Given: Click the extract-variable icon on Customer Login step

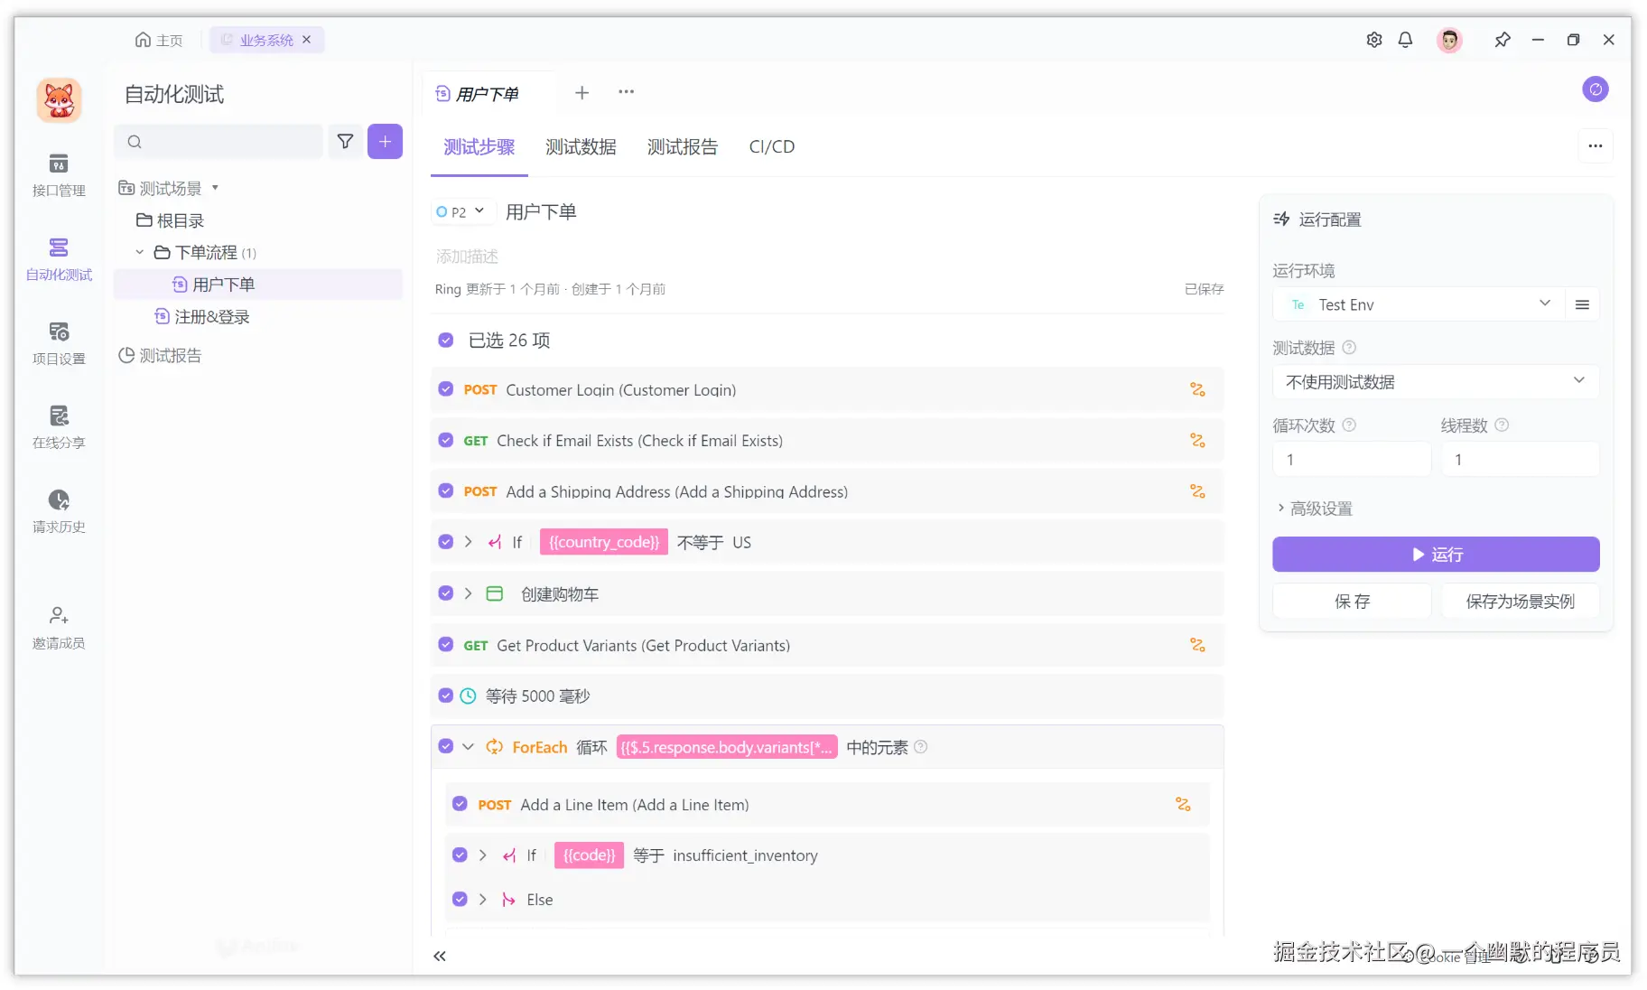Looking at the screenshot, I should [1197, 389].
